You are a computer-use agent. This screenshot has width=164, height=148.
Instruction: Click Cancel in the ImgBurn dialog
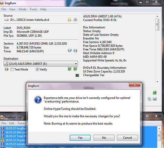click(127, 138)
